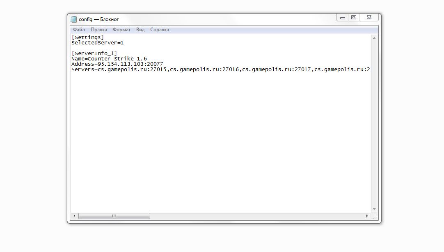Click the horizontal scrollbar right arrow

(x=367, y=216)
